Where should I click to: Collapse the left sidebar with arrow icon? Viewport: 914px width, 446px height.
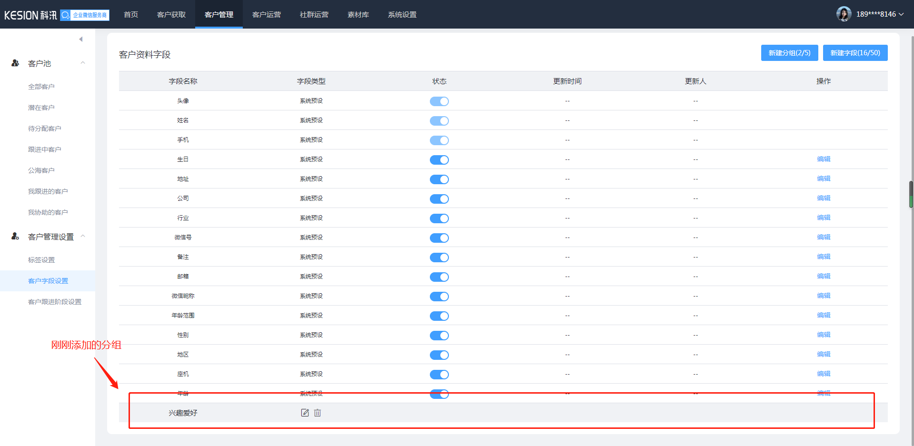pyautogui.click(x=81, y=39)
